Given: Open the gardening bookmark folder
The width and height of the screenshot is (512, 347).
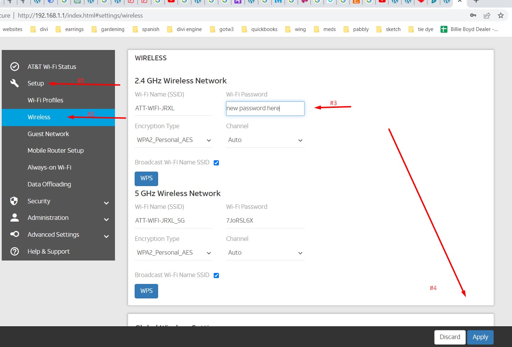Looking at the screenshot, I should point(108,29).
